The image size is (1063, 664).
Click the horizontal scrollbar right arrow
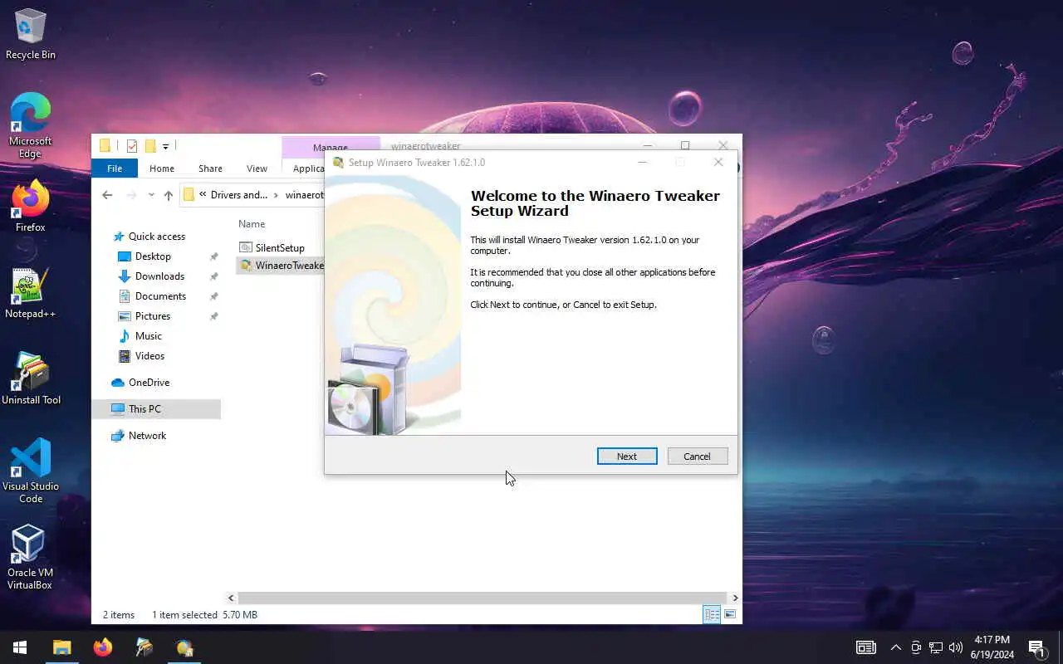[735, 598]
